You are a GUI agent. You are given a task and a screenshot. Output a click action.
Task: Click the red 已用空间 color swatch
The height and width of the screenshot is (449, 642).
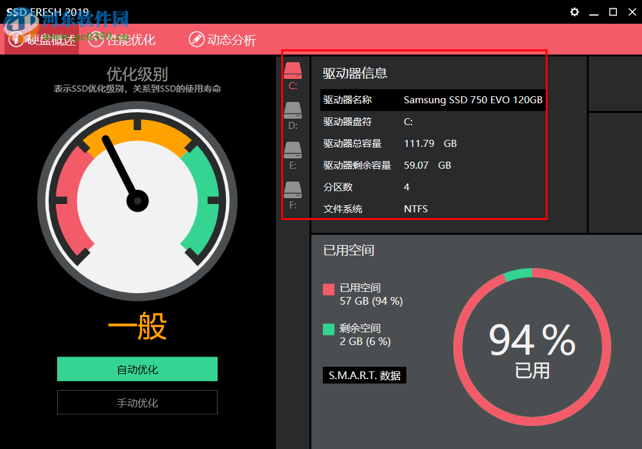(327, 289)
